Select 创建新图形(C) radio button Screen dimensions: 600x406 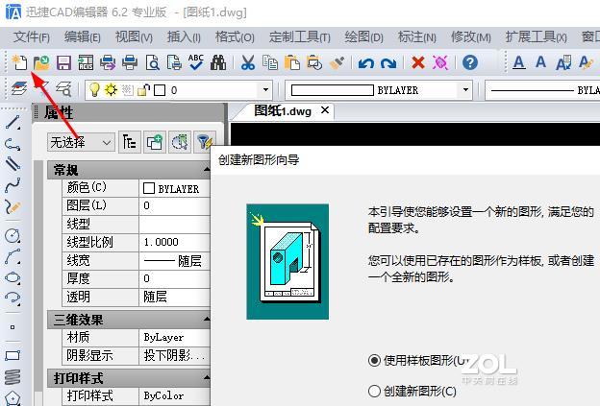[x=374, y=391]
